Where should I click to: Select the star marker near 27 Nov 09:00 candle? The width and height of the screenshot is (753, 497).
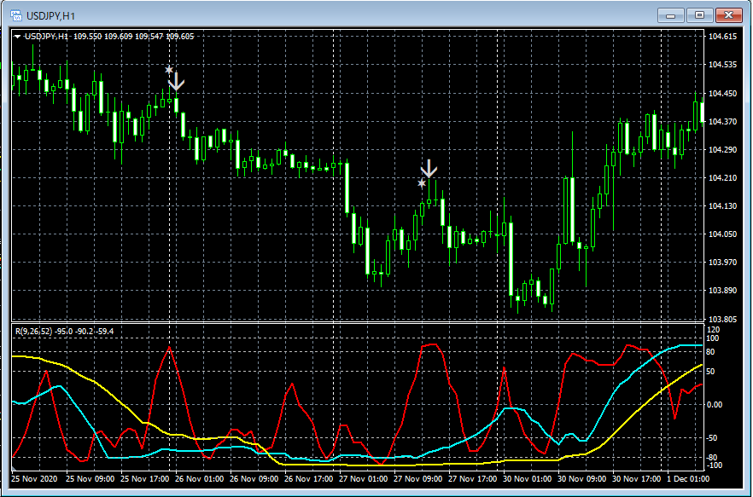click(422, 183)
